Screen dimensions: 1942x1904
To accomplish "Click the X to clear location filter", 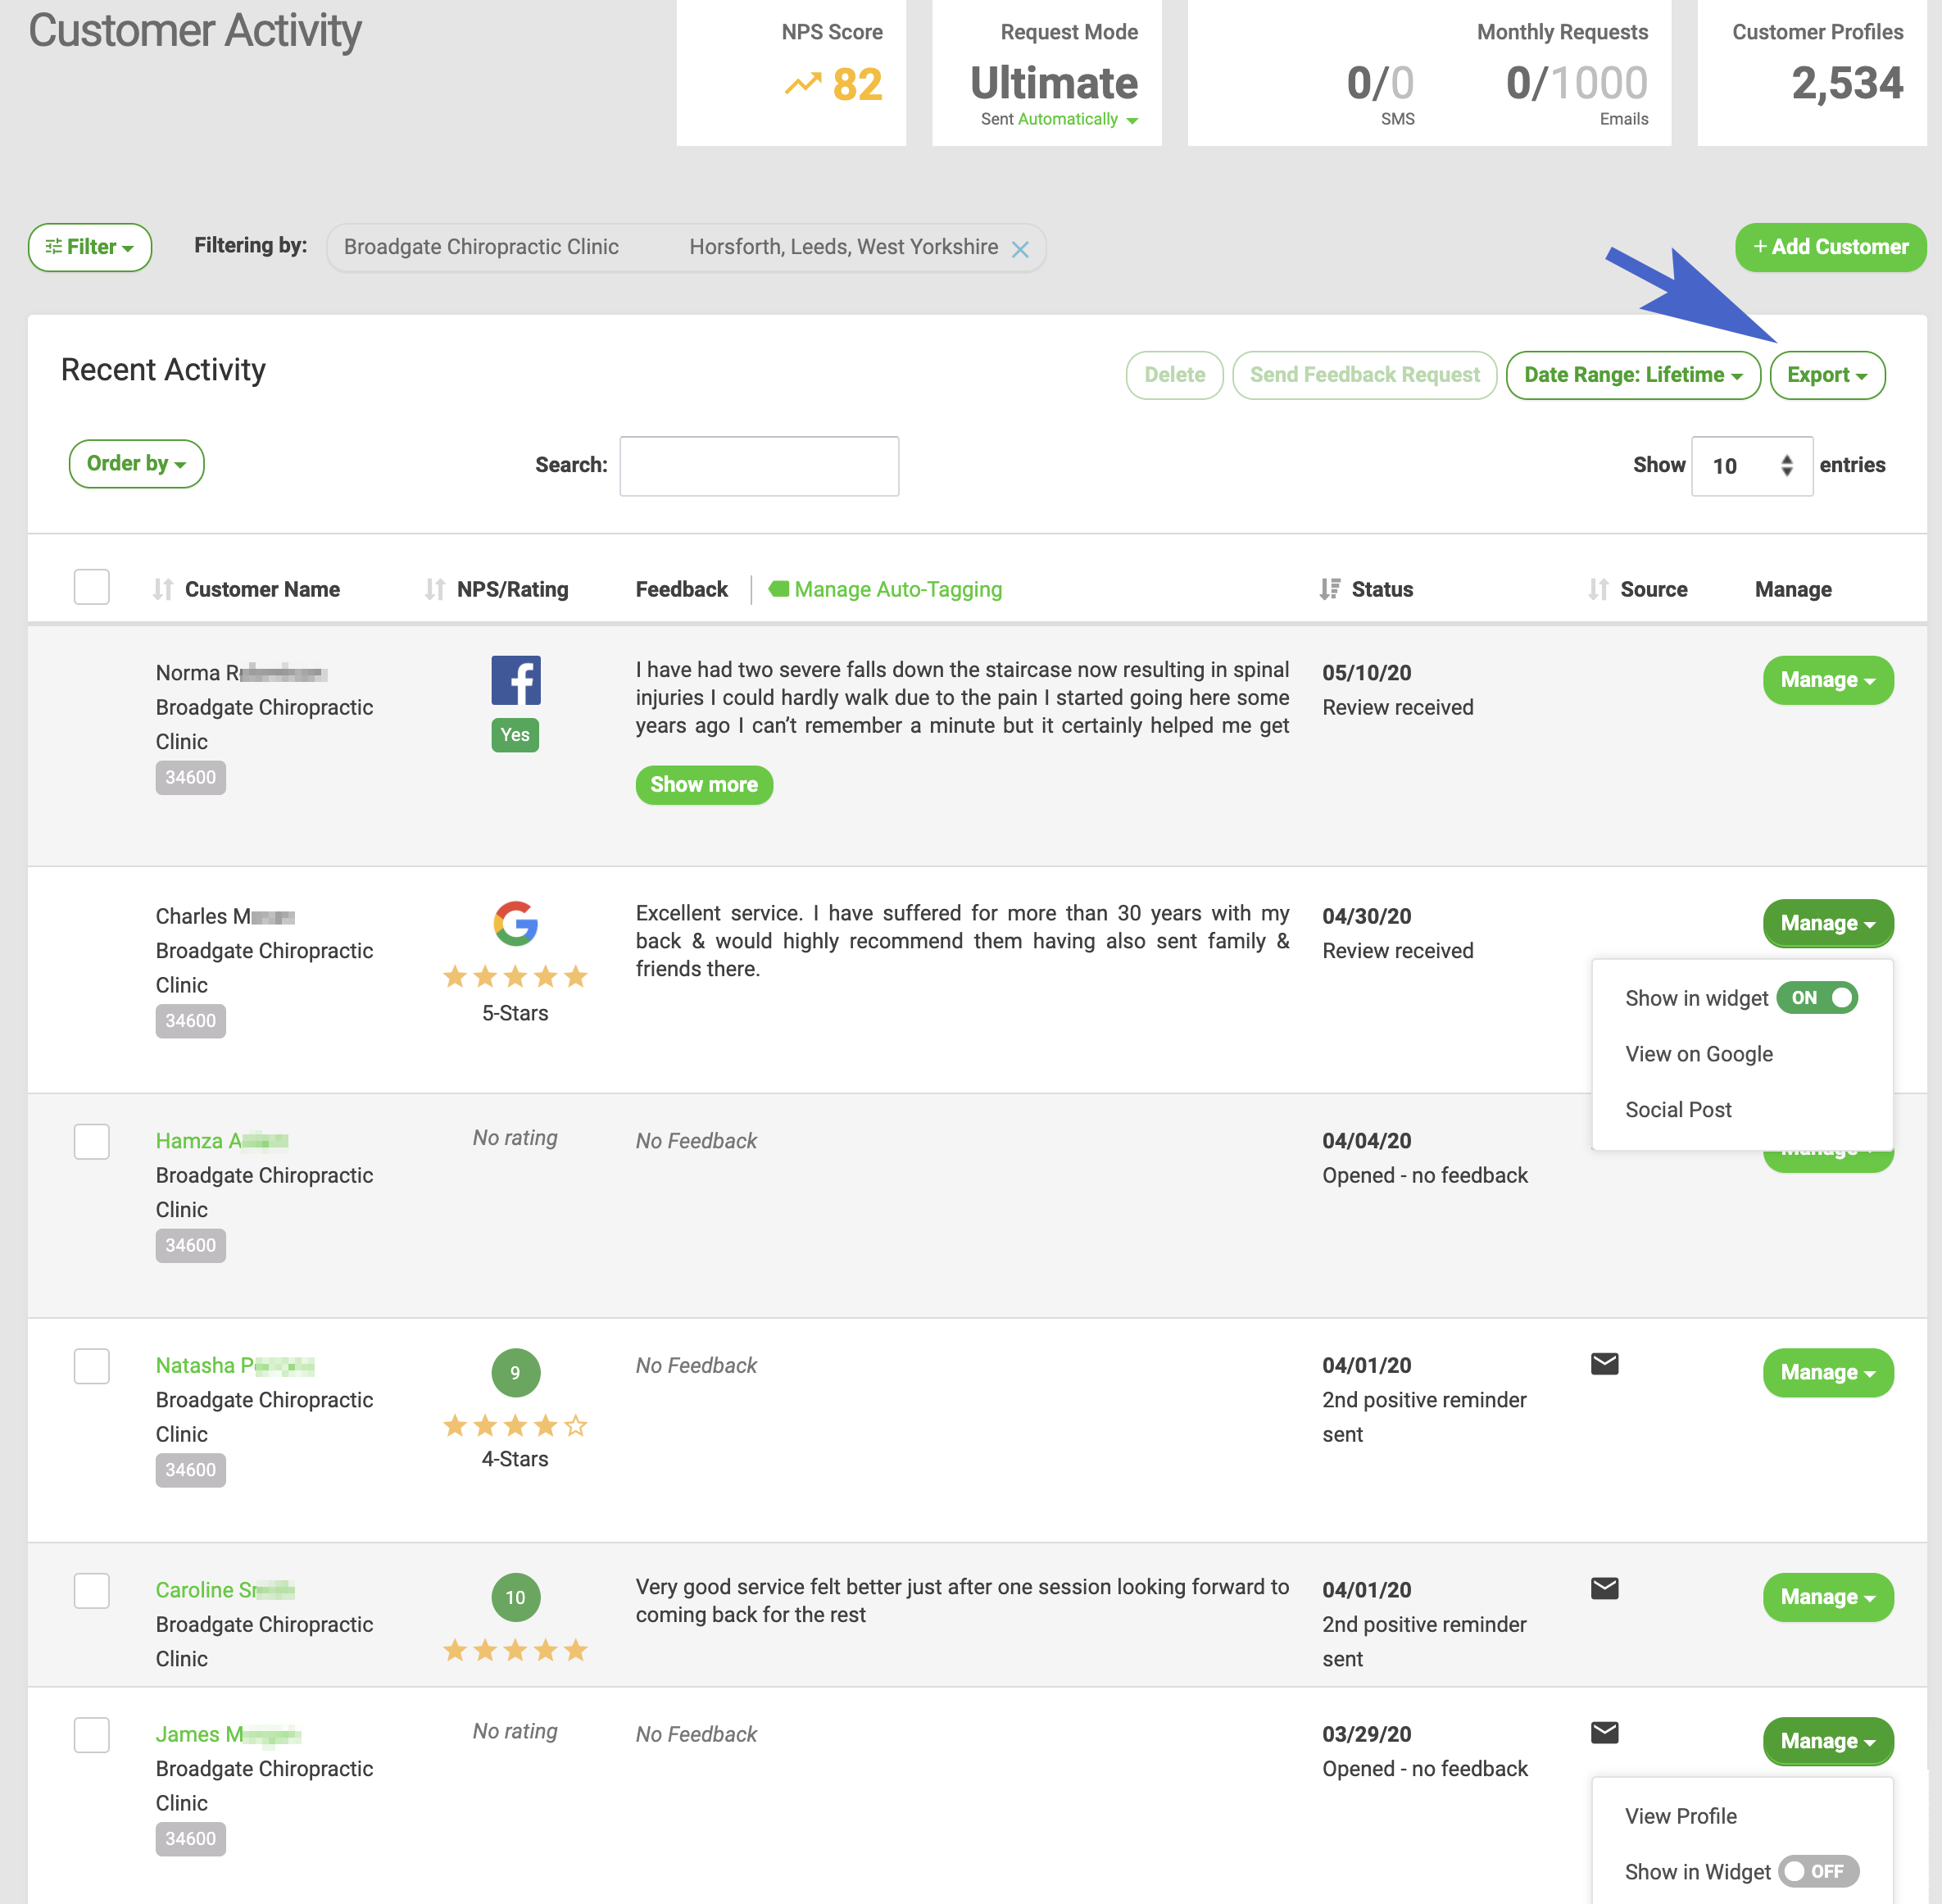I will pyautogui.click(x=1019, y=249).
